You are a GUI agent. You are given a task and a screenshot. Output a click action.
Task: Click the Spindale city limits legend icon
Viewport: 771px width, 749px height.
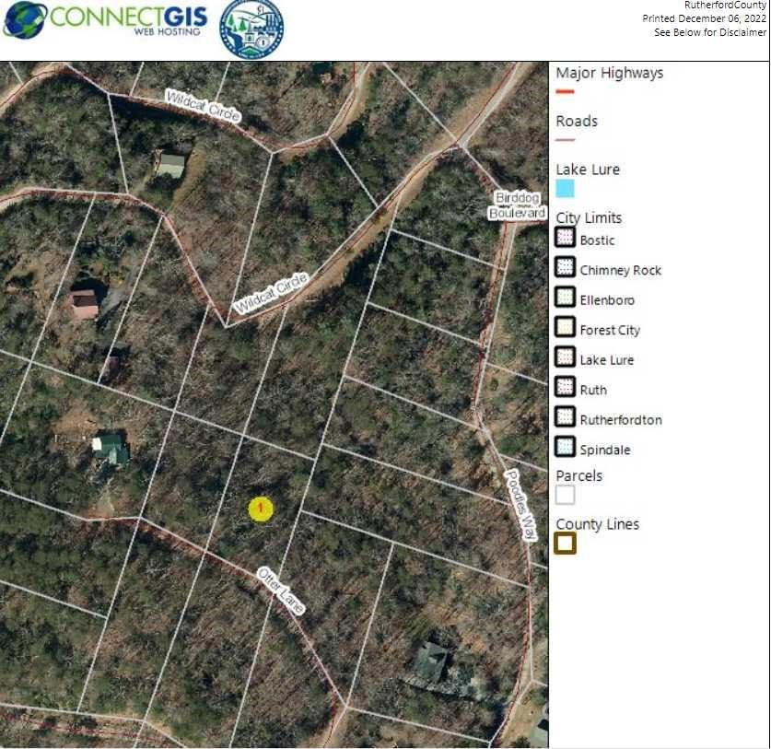(x=566, y=449)
